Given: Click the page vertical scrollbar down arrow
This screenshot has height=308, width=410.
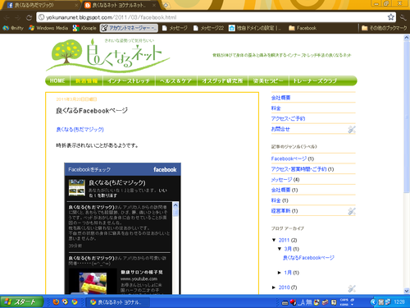Looking at the screenshot, I should click(407, 291).
